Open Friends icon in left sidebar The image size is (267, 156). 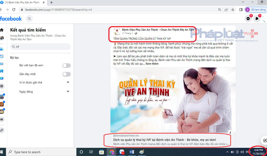click(x=2, y=49)
